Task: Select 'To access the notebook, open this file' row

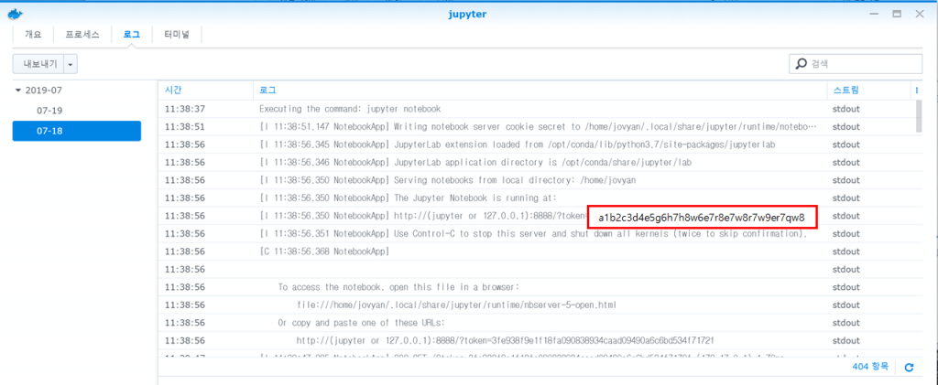Action: pyautogui.click(x=537, y=287)
